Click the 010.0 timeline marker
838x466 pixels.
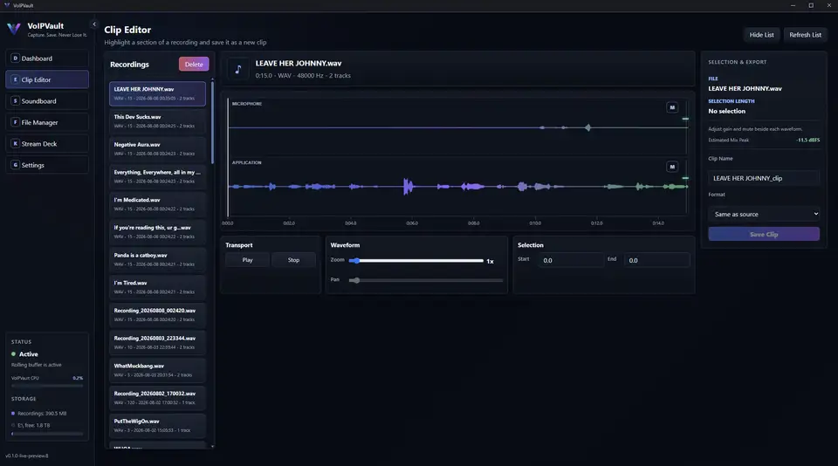(535, 223)
